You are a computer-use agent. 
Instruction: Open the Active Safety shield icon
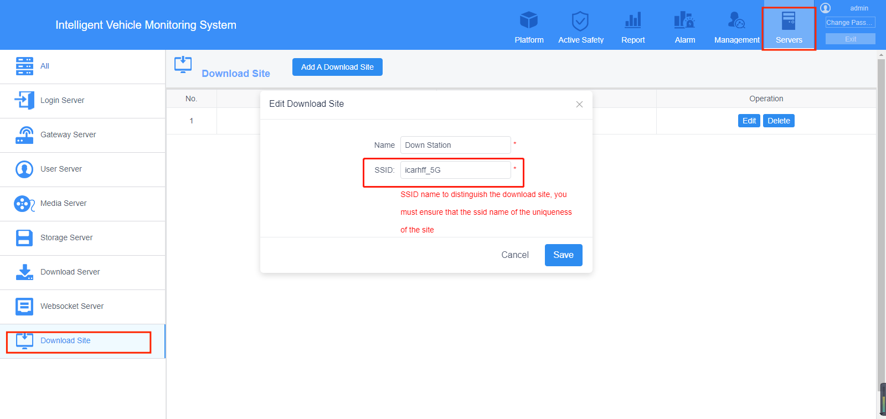tap(580, 21)
